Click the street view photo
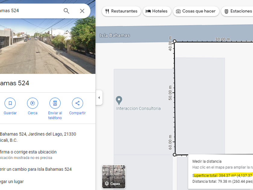 [48, 48]
